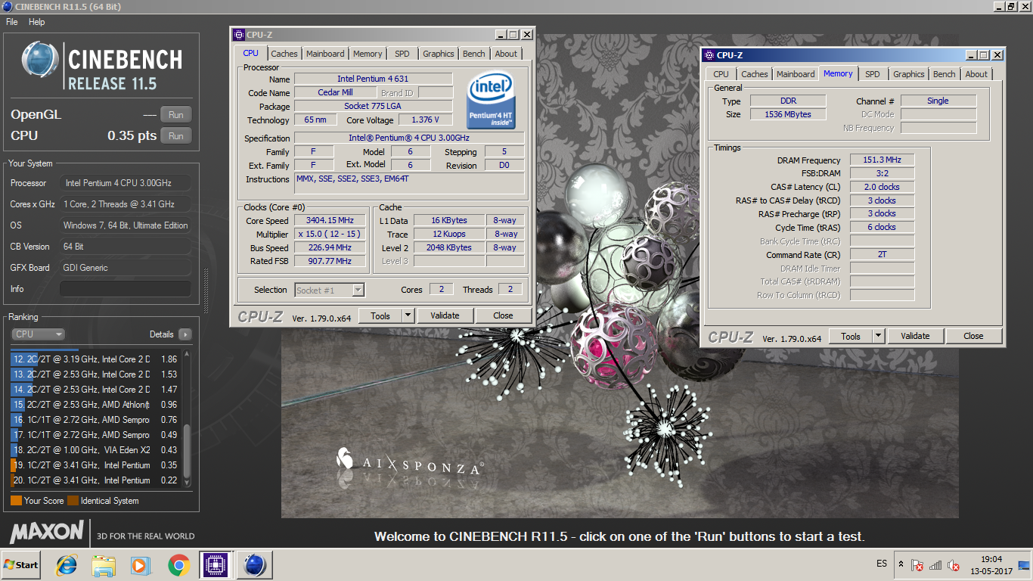This screenshot has width=1033, height=581.
Task: Open Windows Explorer folder icon on taskbar
Action: tap(103, 564)
